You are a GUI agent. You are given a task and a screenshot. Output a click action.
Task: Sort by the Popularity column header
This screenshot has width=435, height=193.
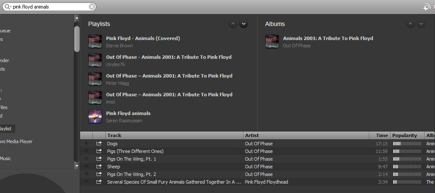(405, 135)
